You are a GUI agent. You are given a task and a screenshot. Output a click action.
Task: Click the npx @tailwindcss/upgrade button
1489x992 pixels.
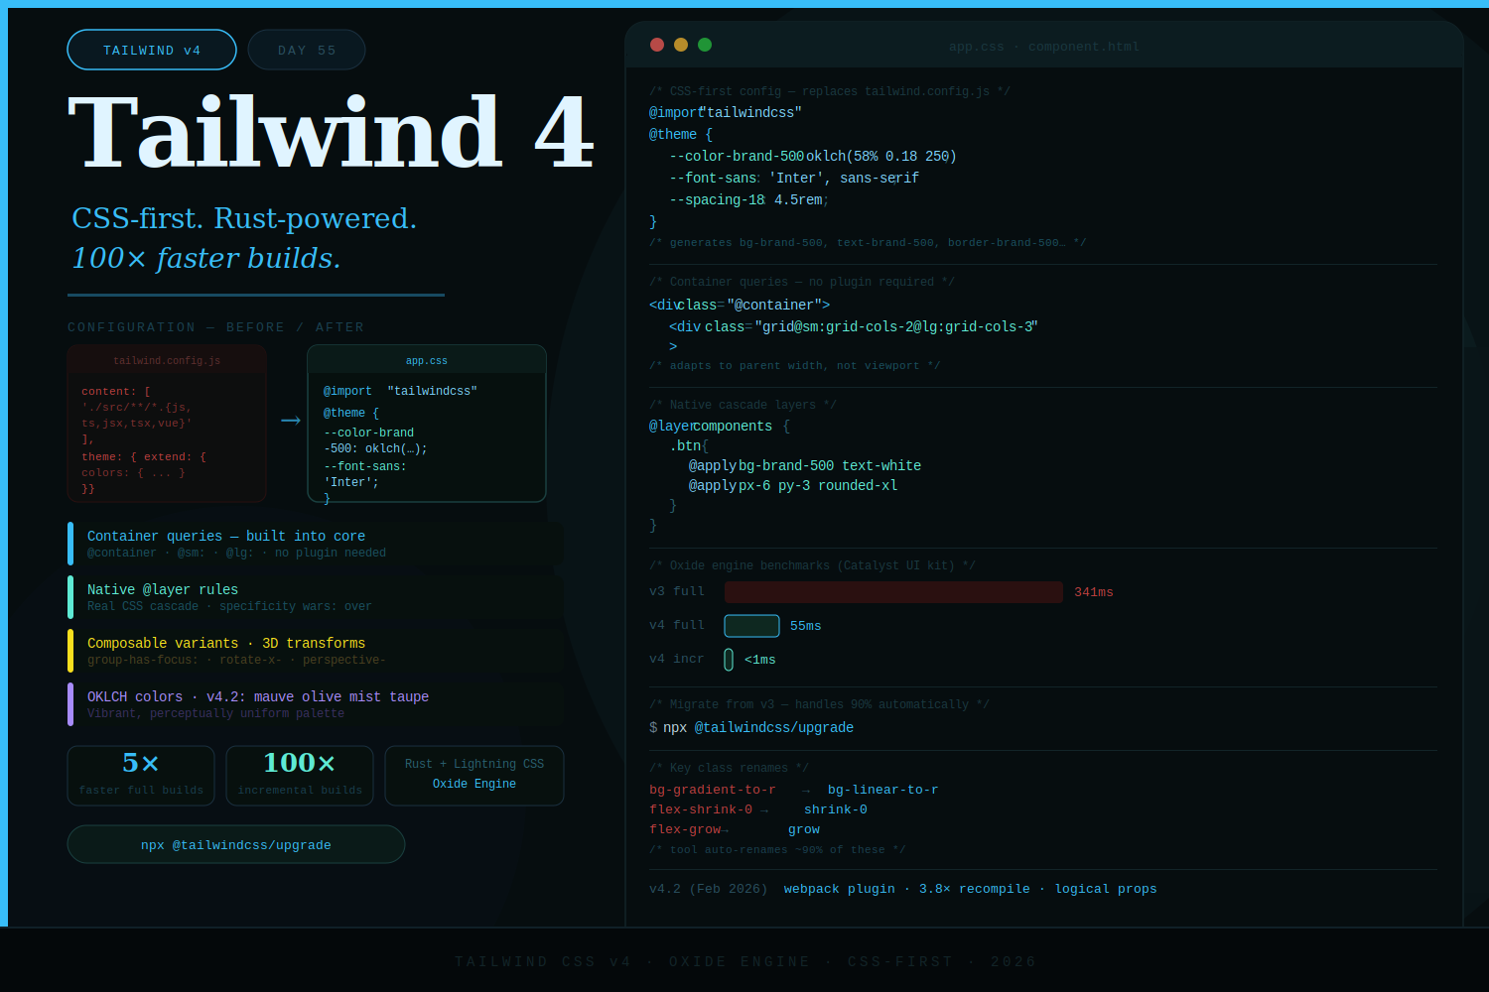click(x=235, y=844)
